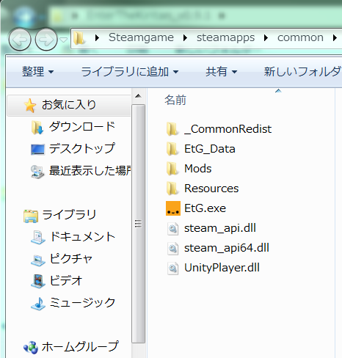Open the recent locations dropdown arrow

click(64, 40)
